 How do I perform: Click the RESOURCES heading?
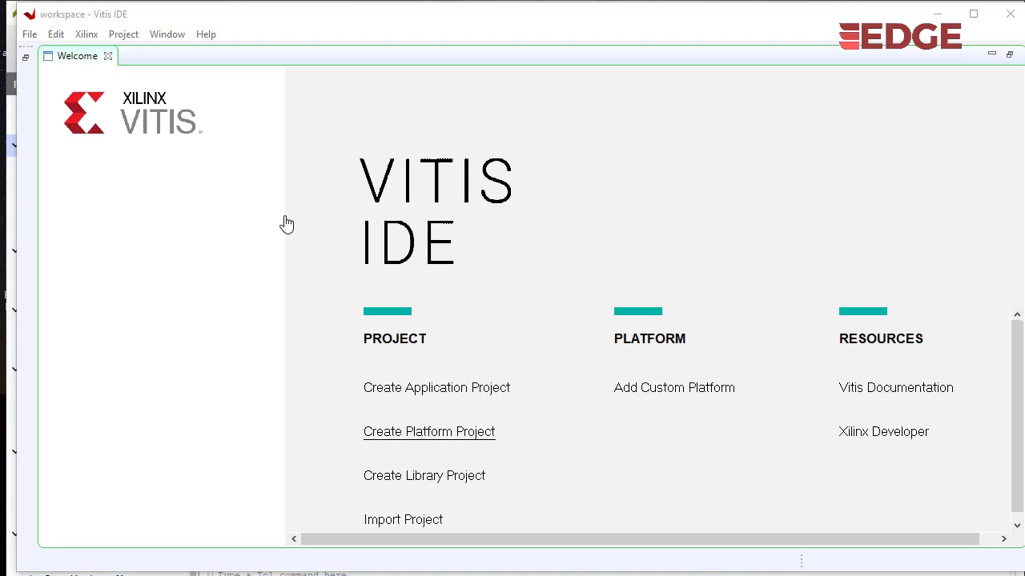(x=881, y=338)
